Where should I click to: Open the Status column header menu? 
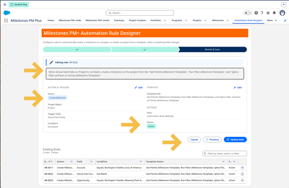coord(234,162)
